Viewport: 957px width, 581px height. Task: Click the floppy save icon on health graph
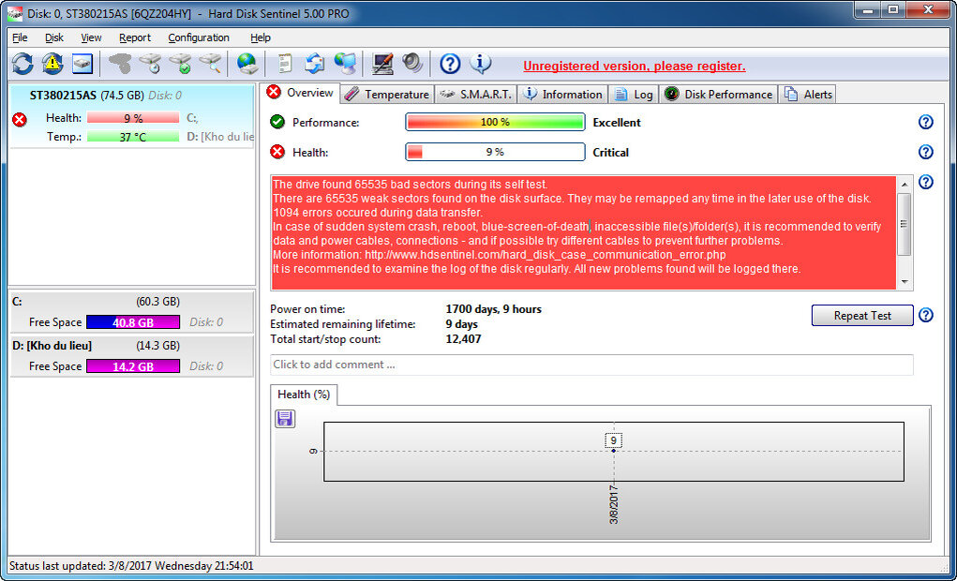[285, 419]
